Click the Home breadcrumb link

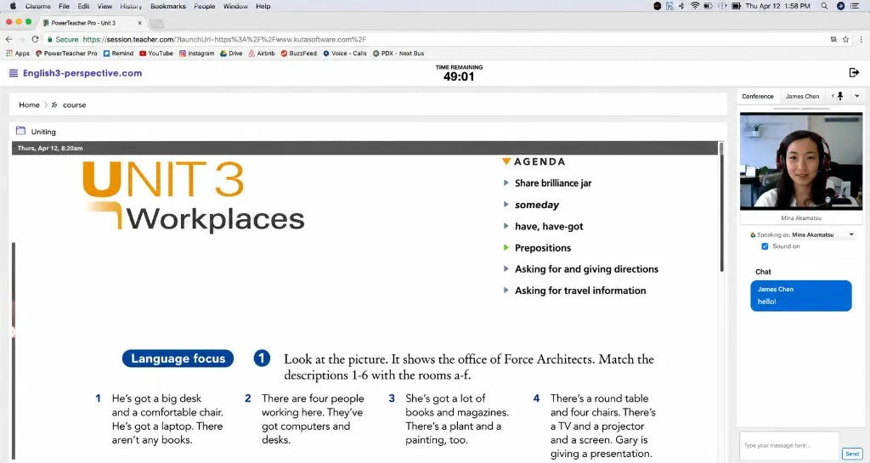tap(29, 104)
